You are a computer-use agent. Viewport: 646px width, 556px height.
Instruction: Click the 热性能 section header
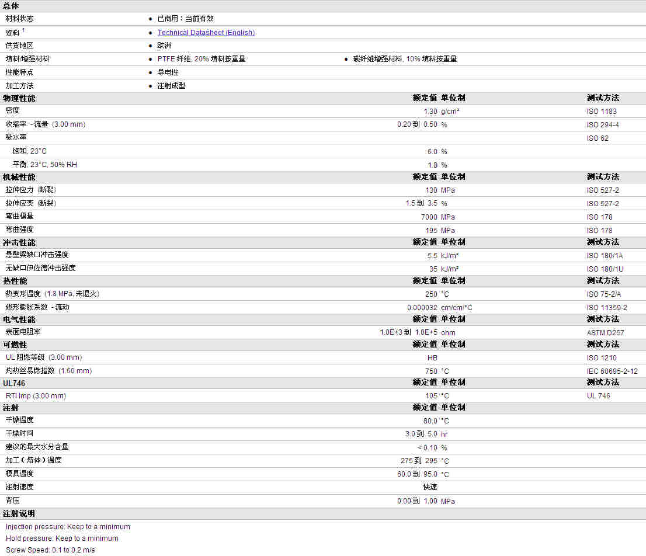tap(15, 281)
